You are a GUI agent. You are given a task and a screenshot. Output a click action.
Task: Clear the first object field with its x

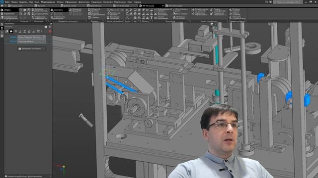point(44,37)
